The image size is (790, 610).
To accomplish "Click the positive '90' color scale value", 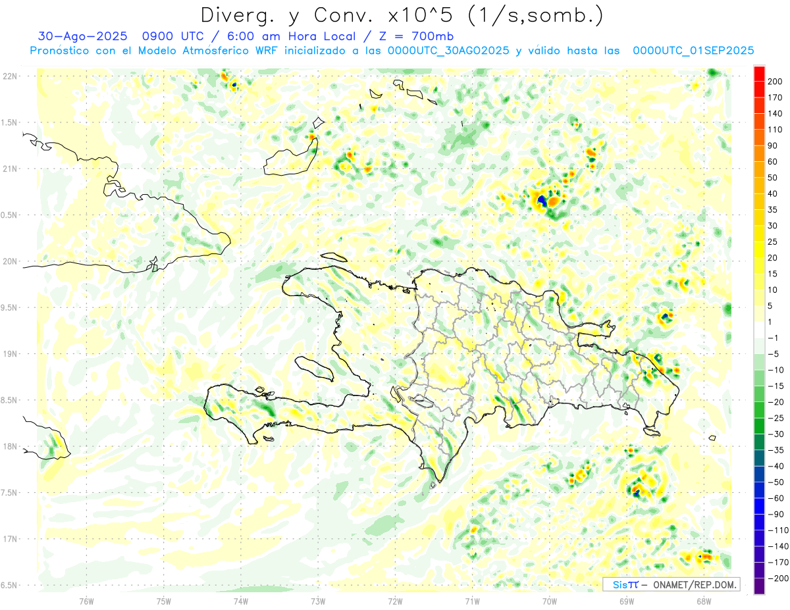I will (774, 145).
